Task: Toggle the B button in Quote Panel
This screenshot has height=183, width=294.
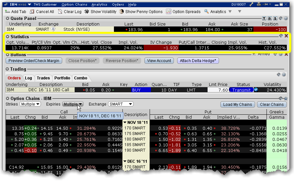Action: point(270,19)
